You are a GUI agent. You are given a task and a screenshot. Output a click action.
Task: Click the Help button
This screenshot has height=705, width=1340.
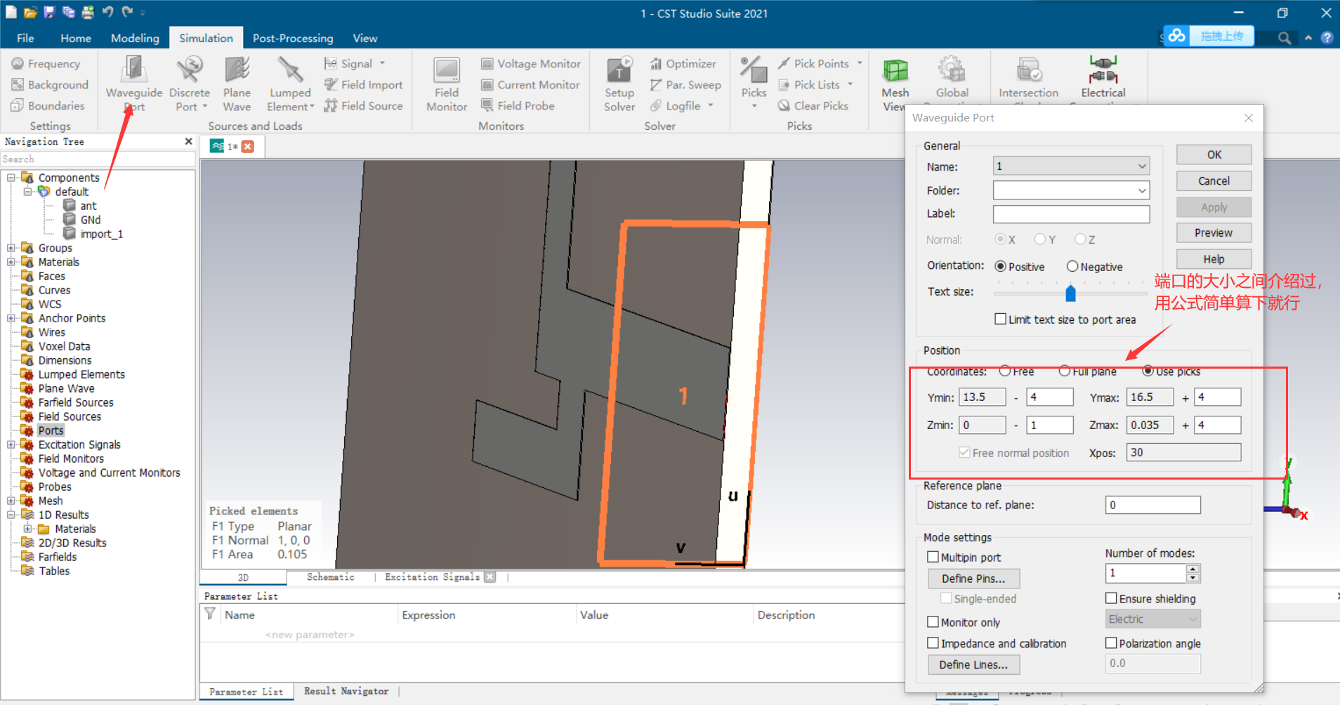[x=1214, y=258]
